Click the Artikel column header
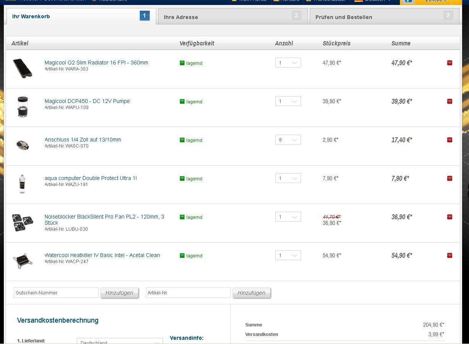Screen dimensions: 469x344 point(20,43)
